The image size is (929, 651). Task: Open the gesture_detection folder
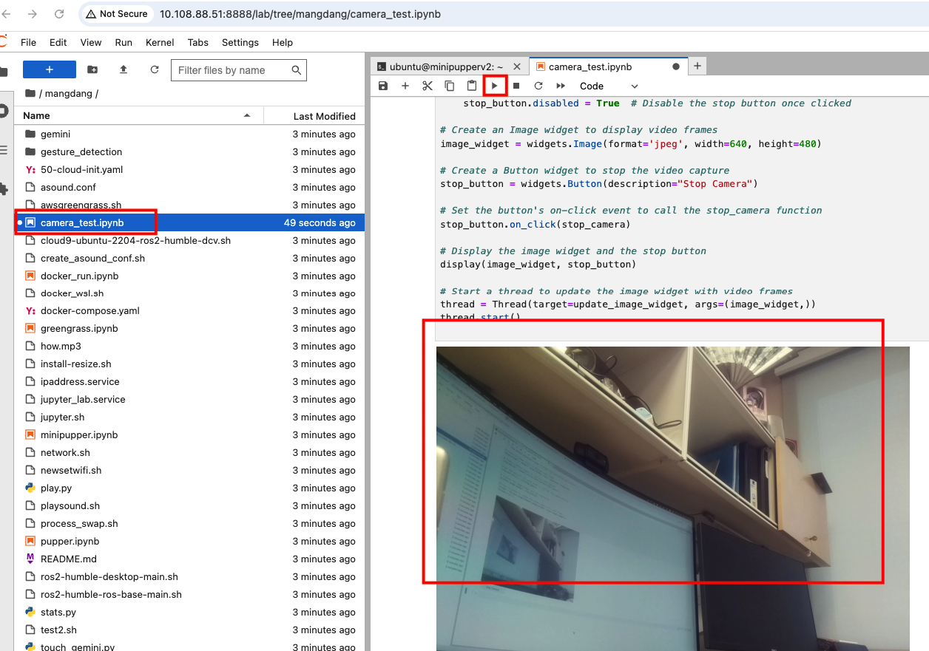pyautogui.click(x=81, y=151)
